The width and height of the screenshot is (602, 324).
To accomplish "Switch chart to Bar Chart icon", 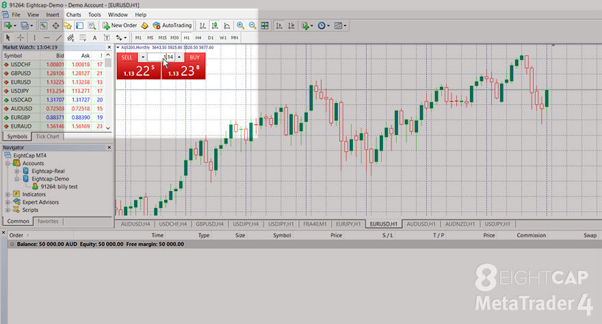I will click(202, 26).
